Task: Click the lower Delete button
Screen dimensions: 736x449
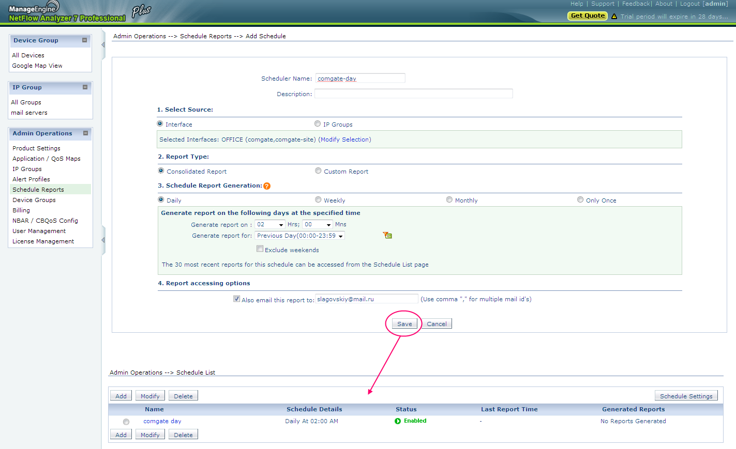Action: 183,435
